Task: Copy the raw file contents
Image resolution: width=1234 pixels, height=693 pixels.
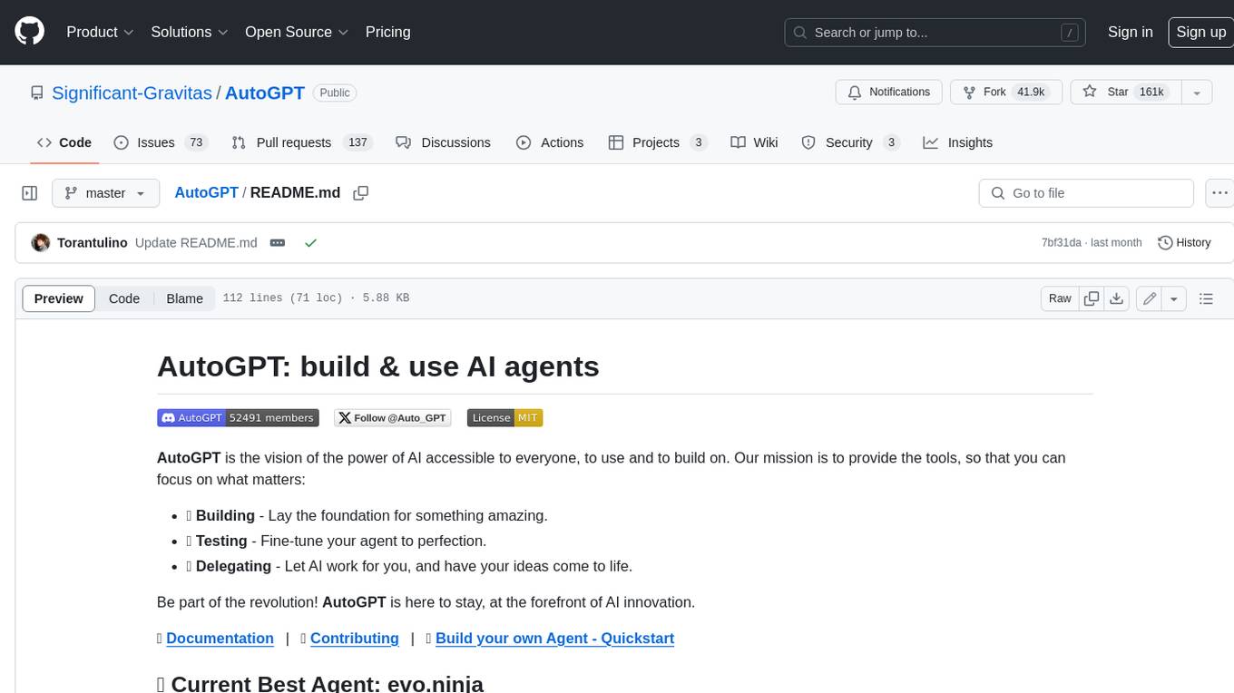Action: pos(1092,298)
